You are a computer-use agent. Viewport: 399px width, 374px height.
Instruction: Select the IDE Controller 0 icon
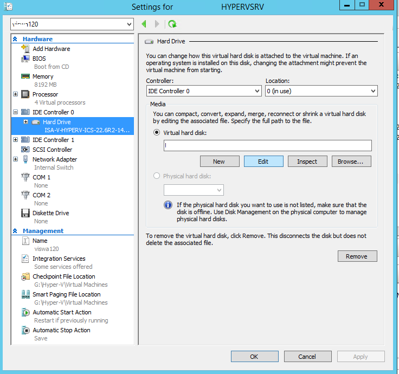click(x=25, y=112)
